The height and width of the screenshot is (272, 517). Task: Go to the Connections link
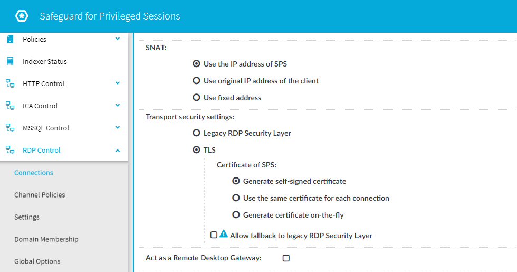tap(34, 173)
